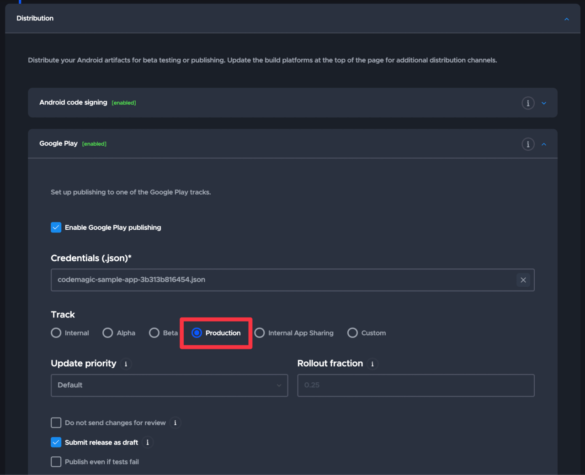Show info for Do not send changes for review
Viewport: 585px width, 475px height.
click(x=175, y=423)
